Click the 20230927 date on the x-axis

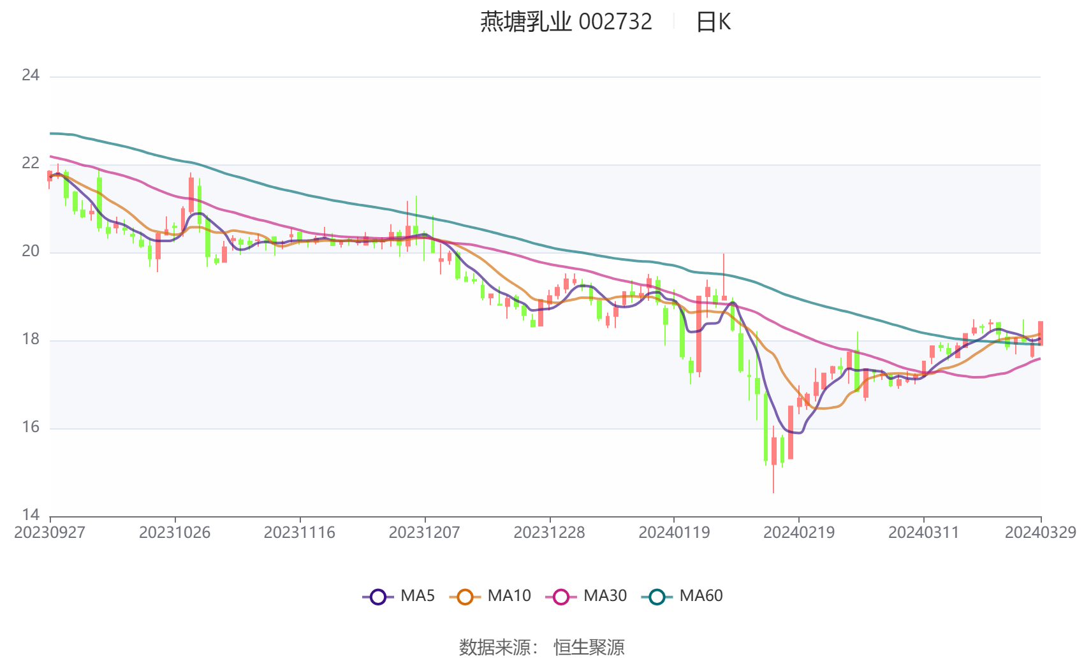click(50, 533)
